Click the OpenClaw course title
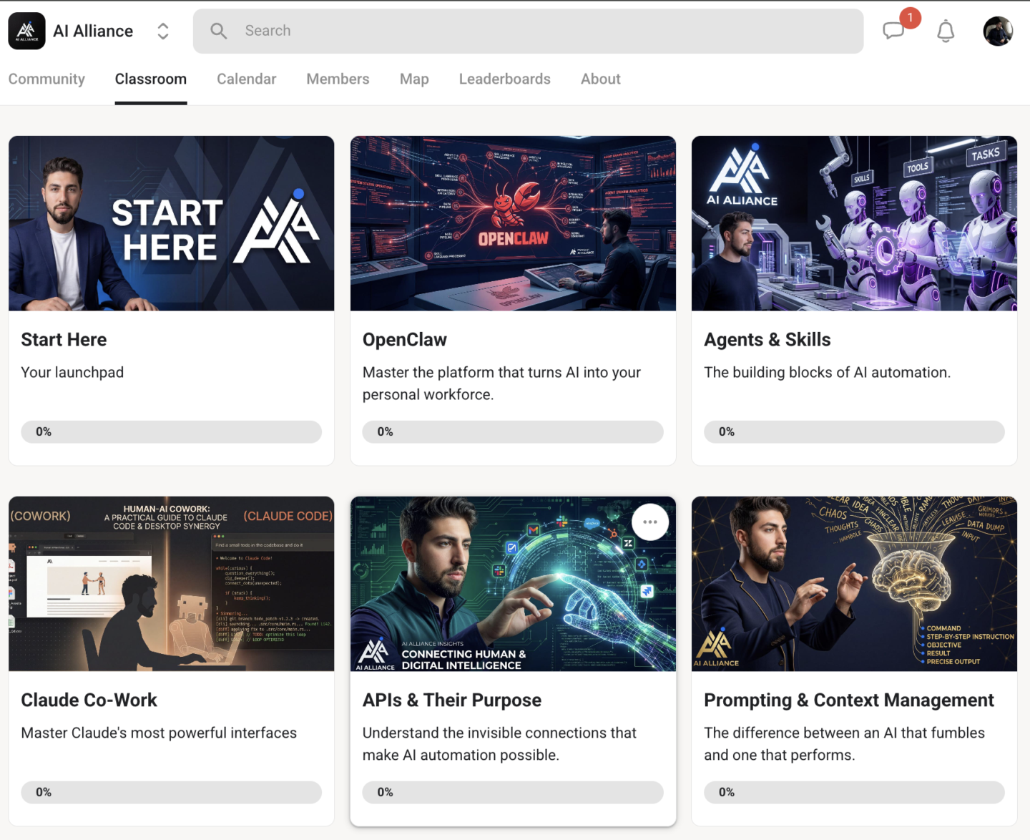 click(405, 340)
